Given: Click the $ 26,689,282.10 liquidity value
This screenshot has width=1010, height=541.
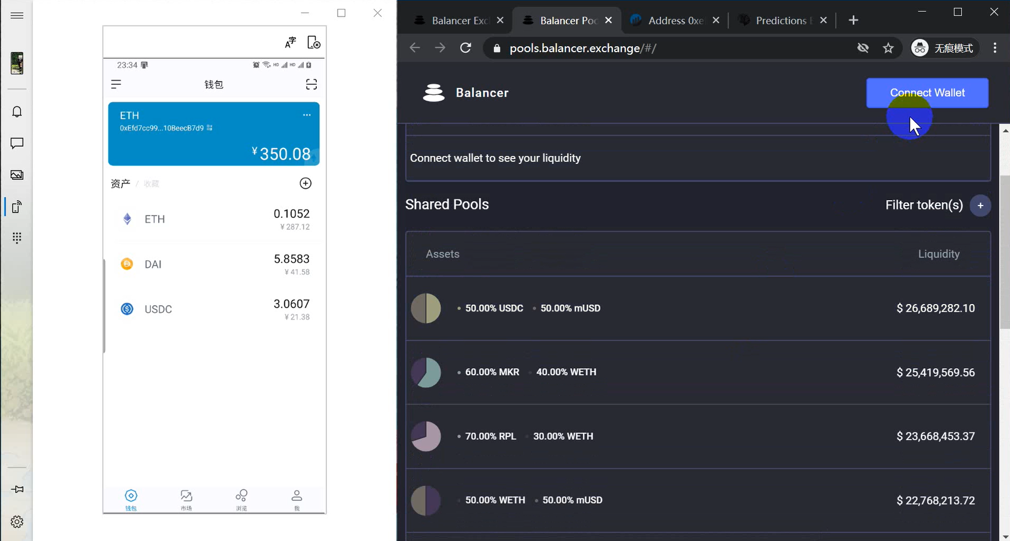Looking at the screenshot, I should [936, 308].
